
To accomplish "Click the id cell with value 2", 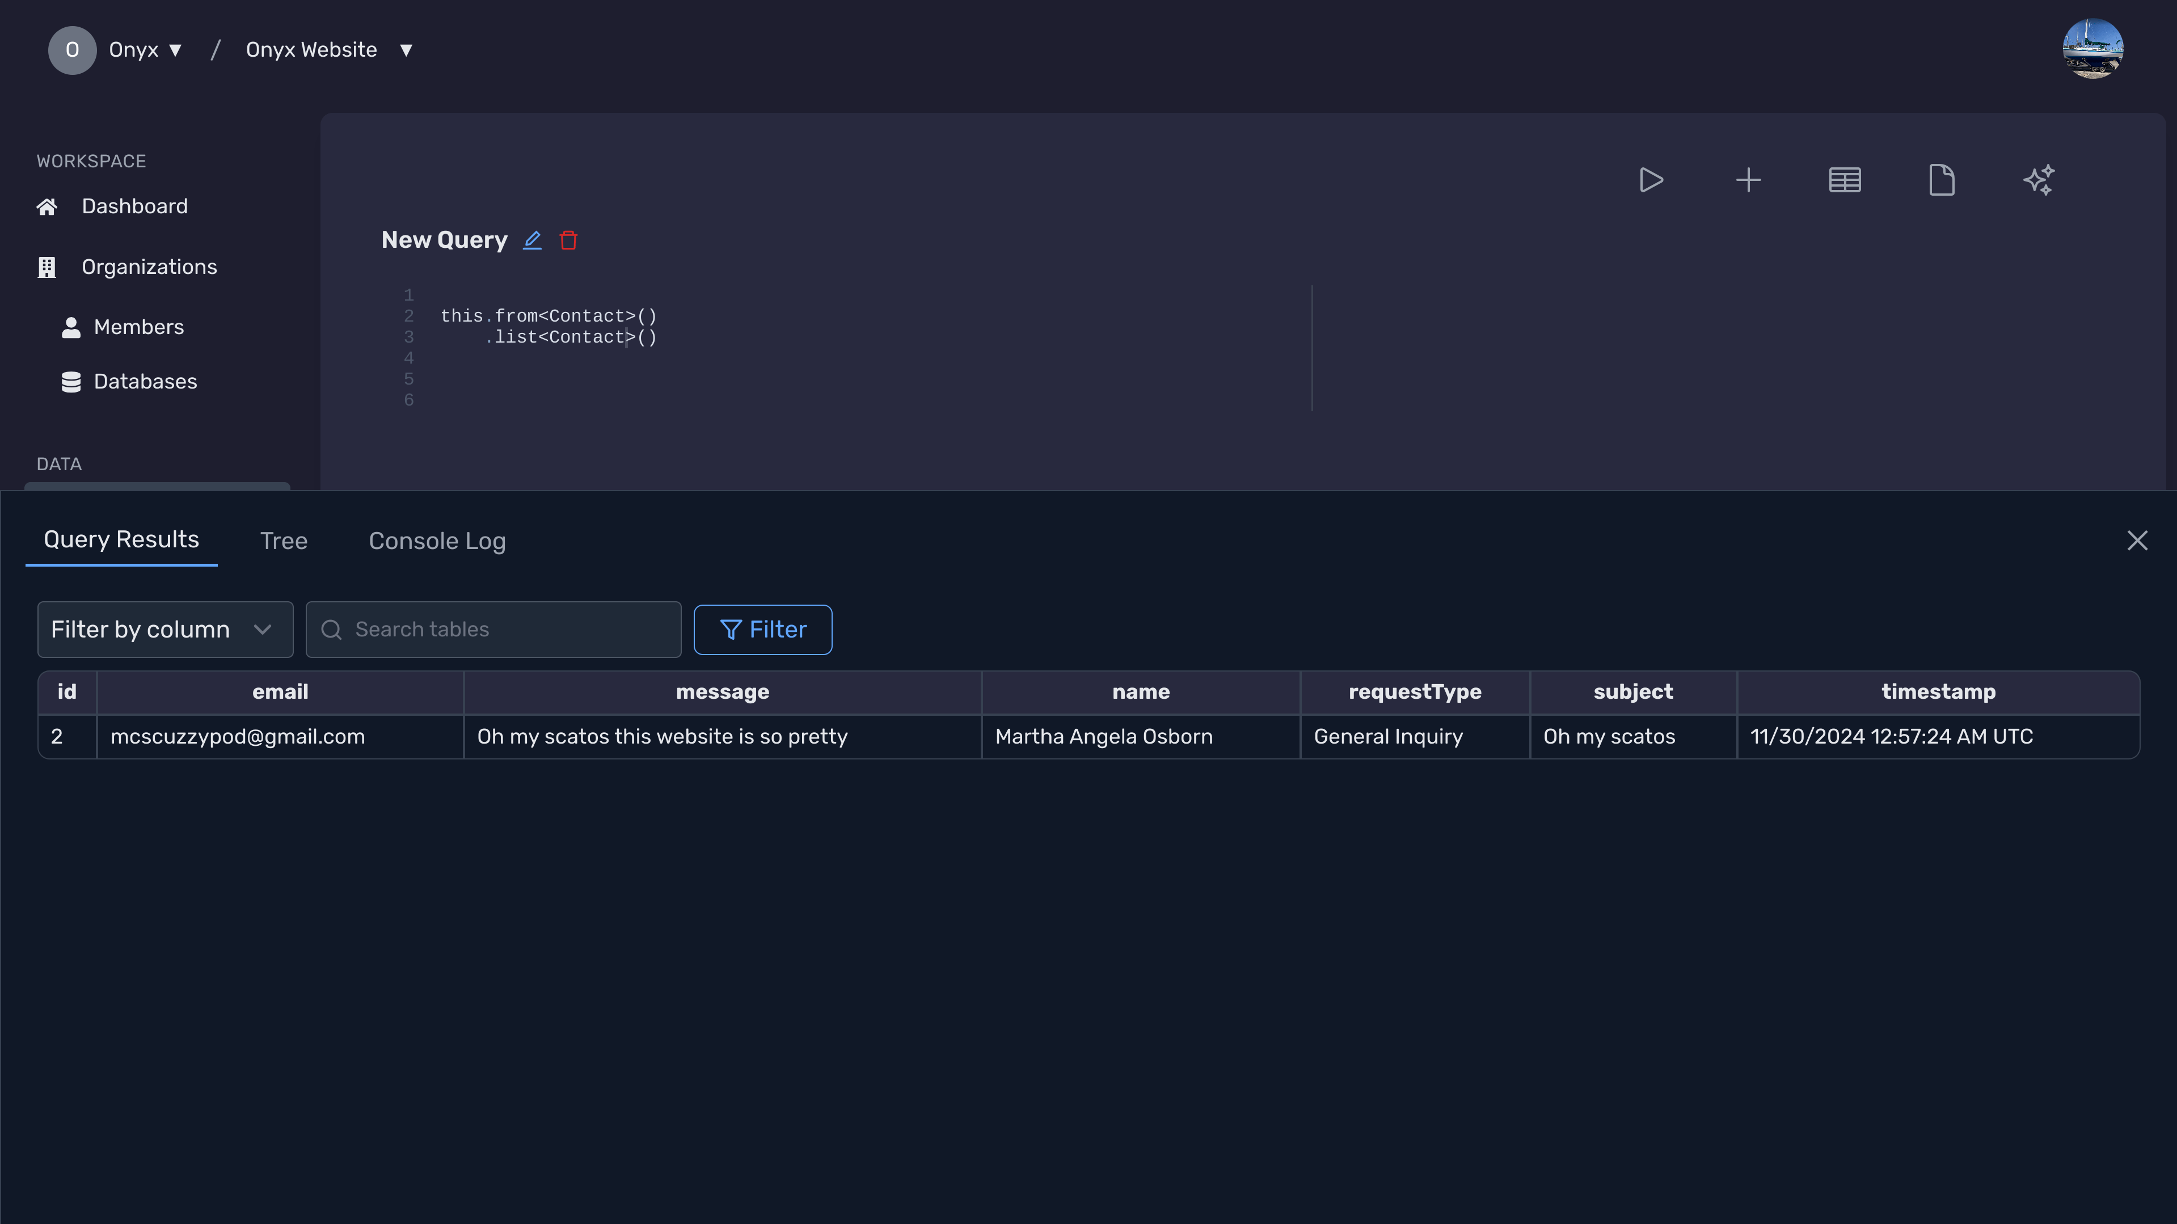I will pos(67,737).
